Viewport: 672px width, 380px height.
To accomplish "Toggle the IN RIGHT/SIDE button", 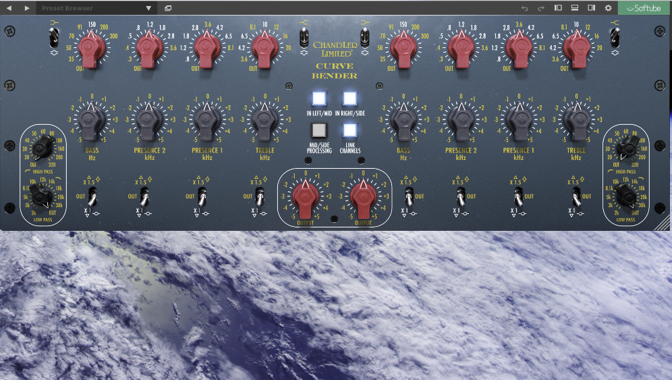I will click(x=349, y=99).
